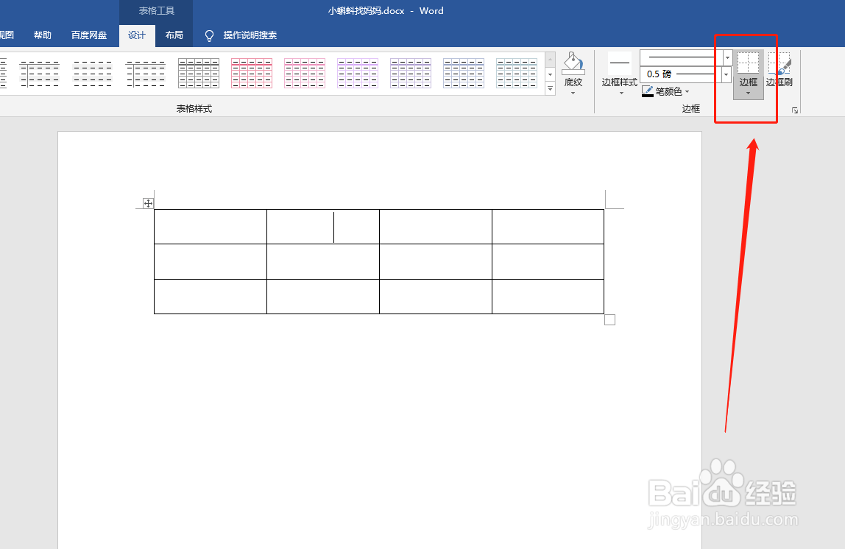Apply the light purple grid table style
845x549 pixels.
pos(357,74)
